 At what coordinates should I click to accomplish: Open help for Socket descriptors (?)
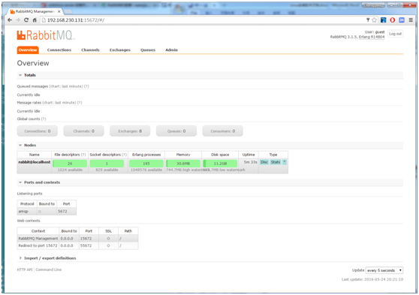point(124,155)
